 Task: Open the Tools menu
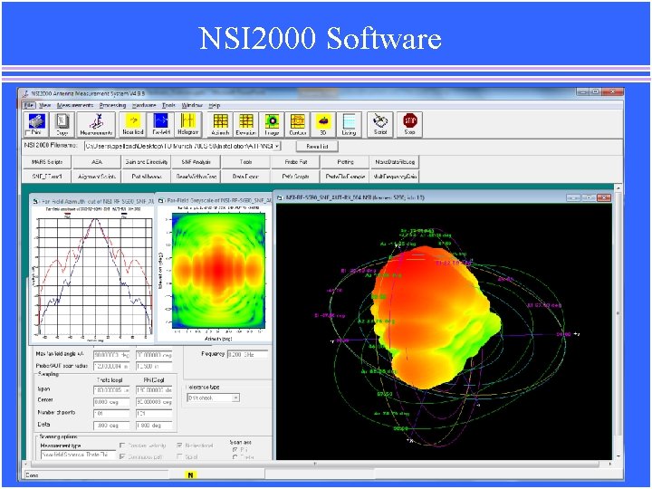click(168, 105)
